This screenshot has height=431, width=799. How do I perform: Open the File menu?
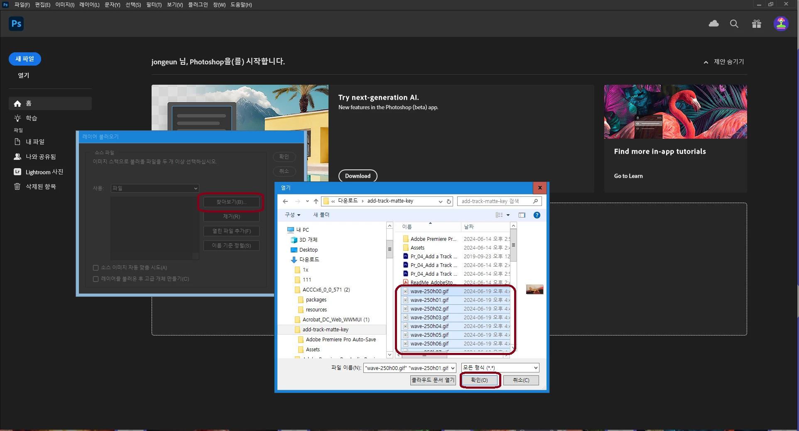(22, 5)
